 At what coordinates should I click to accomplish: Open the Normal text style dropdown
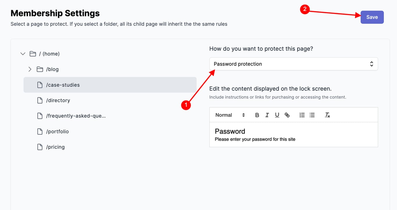(230, 115)
